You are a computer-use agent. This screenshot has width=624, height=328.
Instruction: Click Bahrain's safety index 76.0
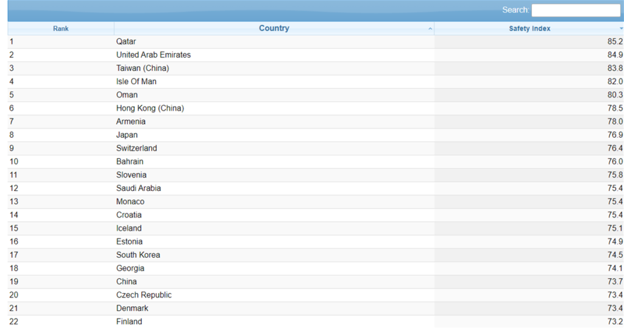tap(615, 162)
